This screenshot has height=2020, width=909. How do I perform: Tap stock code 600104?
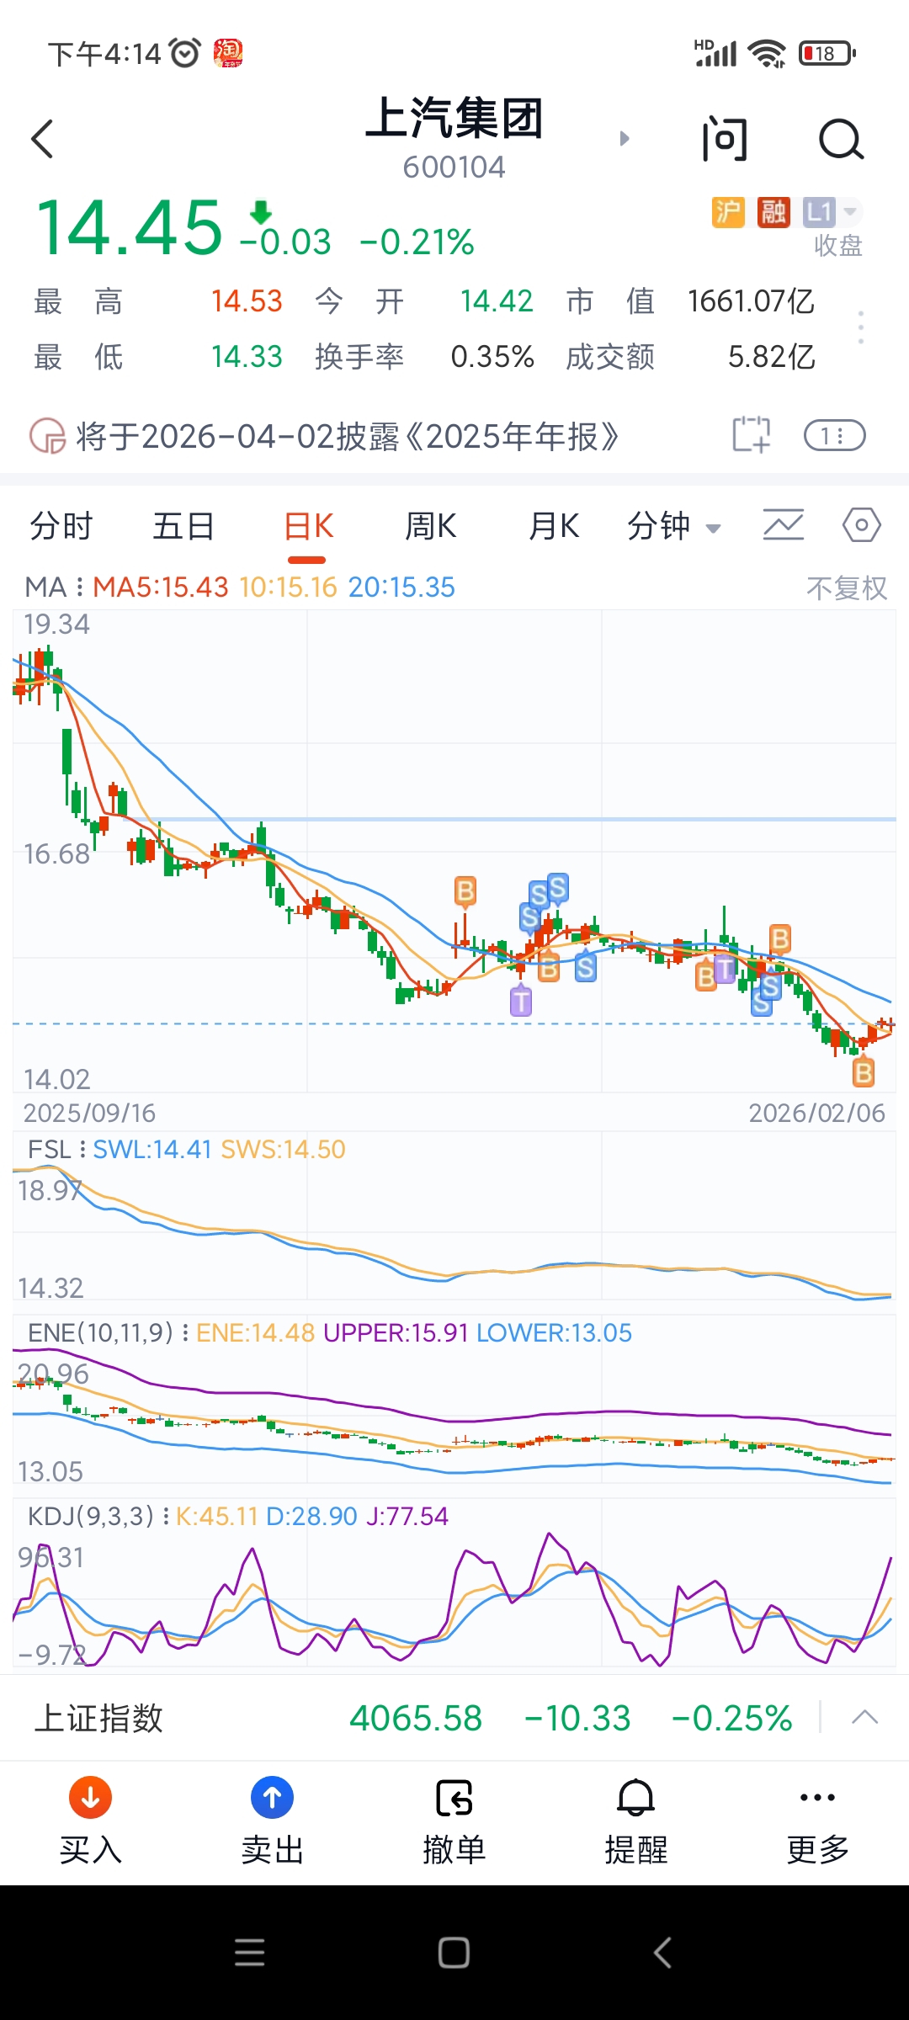click(454, 167)
